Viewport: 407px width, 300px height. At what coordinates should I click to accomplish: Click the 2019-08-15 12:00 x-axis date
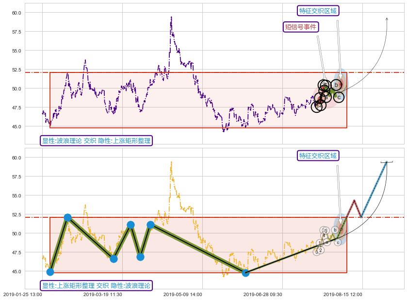[342, 294]
